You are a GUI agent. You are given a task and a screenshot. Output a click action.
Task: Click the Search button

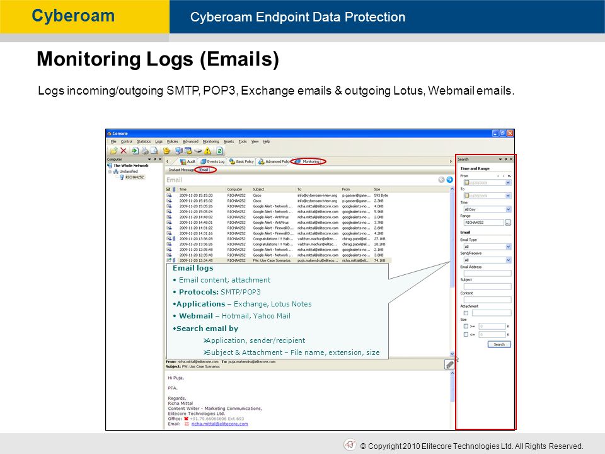(499, 344)
